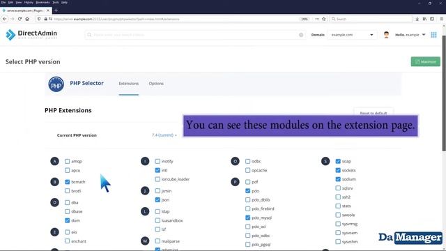Click the shield tracking protection icon
The width and height of the screenshot is (446, 251).
39,19
